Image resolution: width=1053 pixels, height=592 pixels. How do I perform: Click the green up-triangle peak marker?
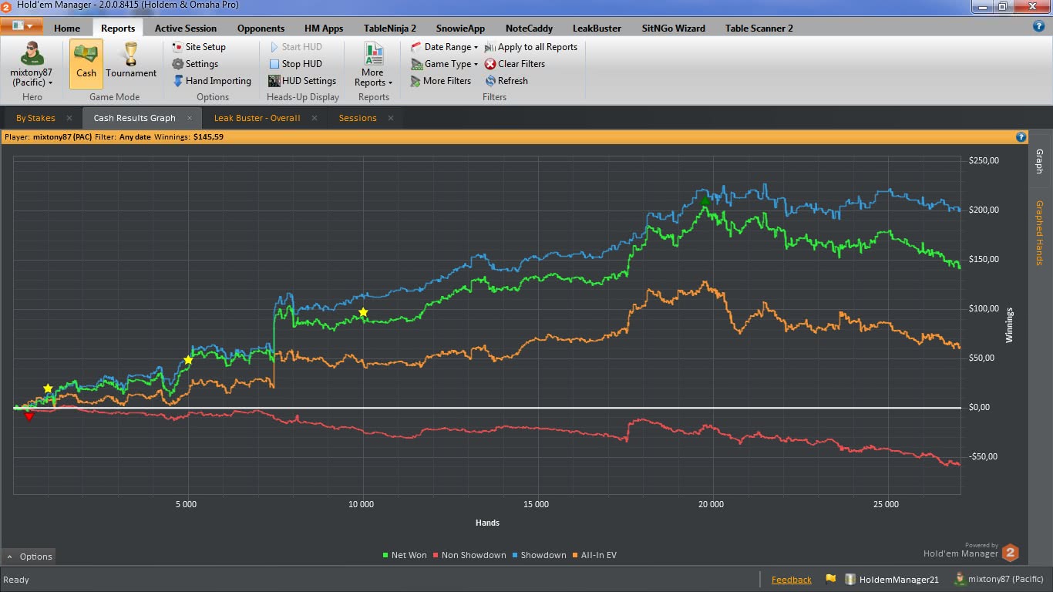click(x=705, y=201)
